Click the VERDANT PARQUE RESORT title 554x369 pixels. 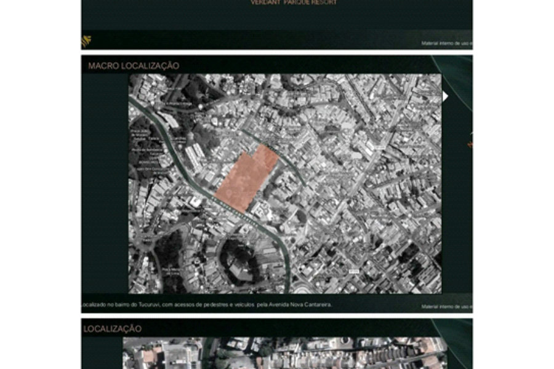pos(294,2)
